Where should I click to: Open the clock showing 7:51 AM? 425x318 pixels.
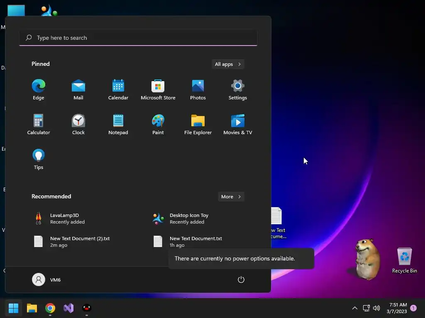[397, 308]
